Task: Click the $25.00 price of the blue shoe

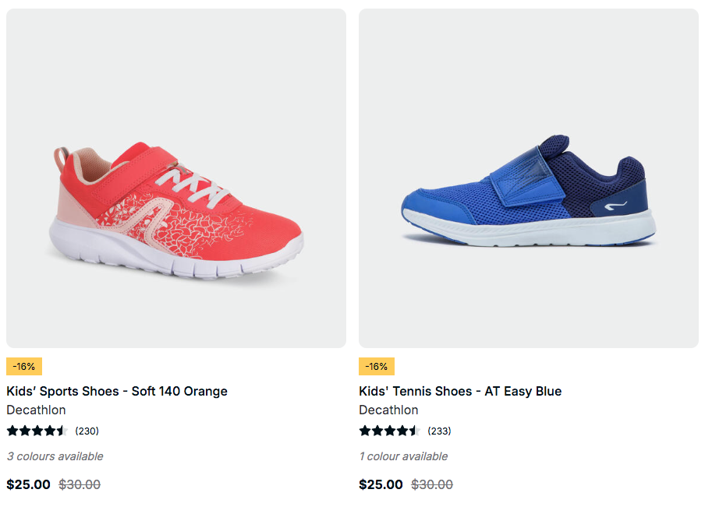Action: (x=381, y=484)
